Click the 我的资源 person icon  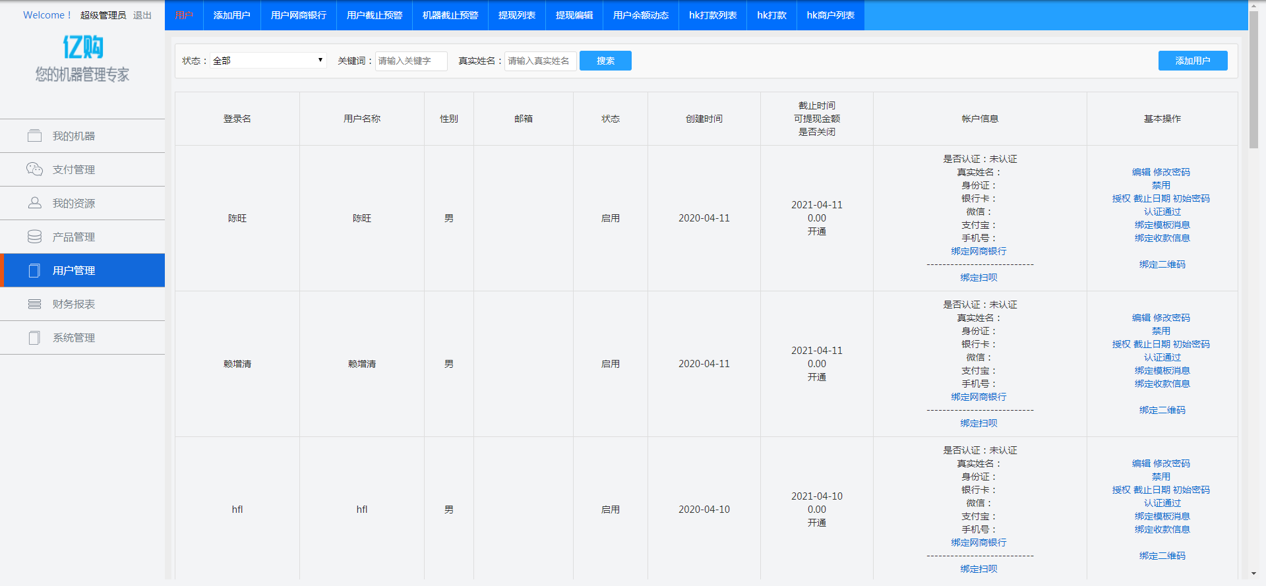tap(34, 203)
